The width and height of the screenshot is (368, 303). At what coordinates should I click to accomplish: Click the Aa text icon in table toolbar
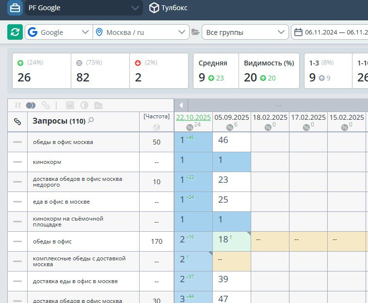98,105
